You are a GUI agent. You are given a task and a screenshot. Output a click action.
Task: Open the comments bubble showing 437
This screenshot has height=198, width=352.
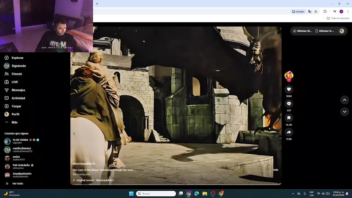(289, 103)
